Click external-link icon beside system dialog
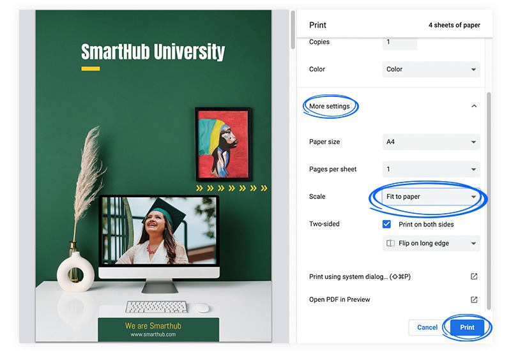Viewport: 511px width, 351px height. click(474, 276)
